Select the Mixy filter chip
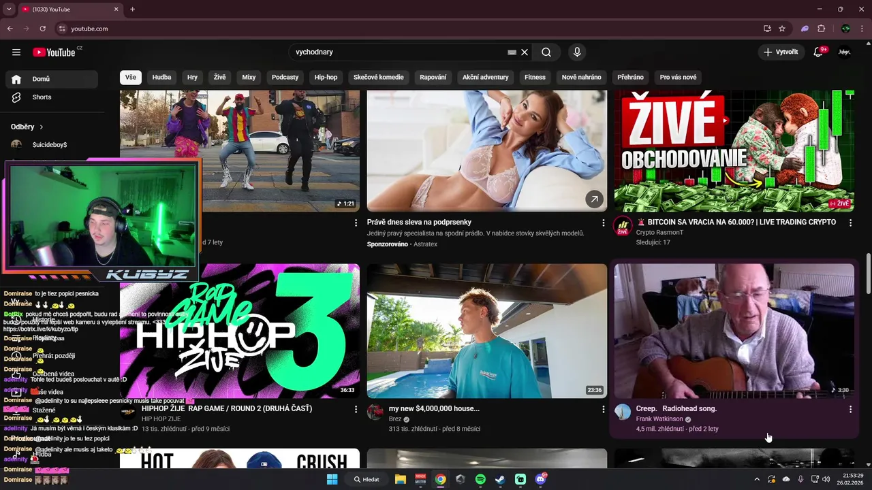Screen dimensions: 872x490 click(249, 78)
